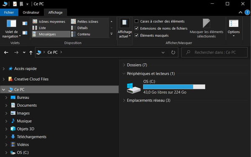
Task: Collapse the Ce PC tree node
Action: 3,90
